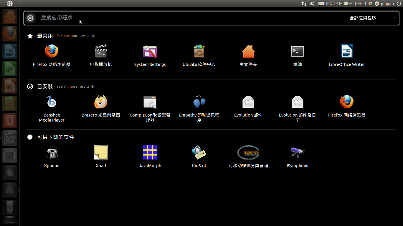403x226 pixels.
Task: Launch Firefox from the launcher
Action: click(10, 34)
